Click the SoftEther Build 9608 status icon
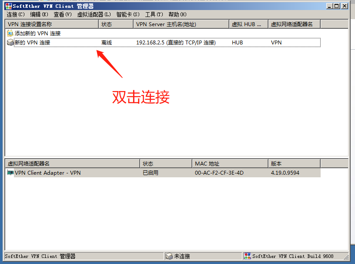This screenshot has height=264, width=355. 248,256
